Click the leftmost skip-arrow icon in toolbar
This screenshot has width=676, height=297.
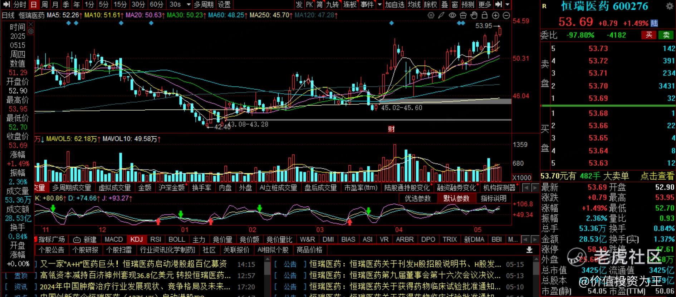click(x=6, y=5)
